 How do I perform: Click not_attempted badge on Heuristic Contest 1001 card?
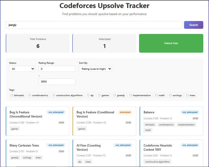coord(190,145)
